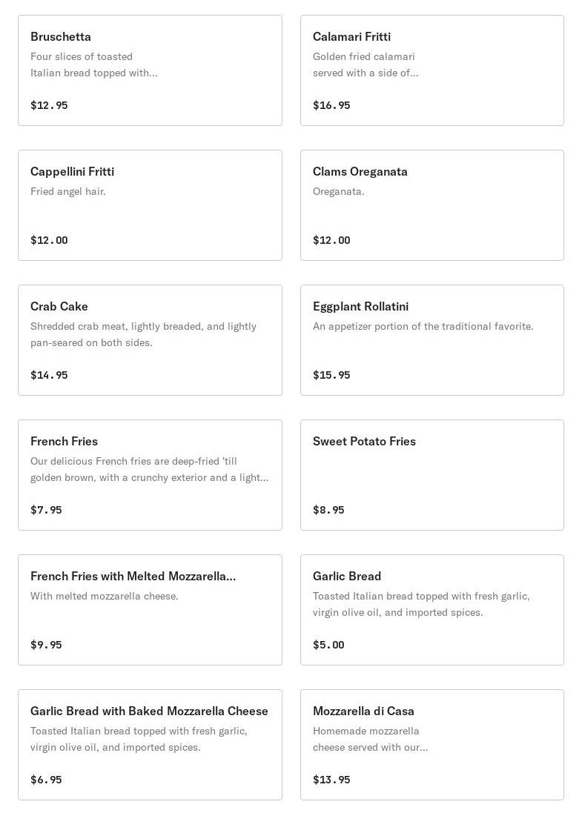Click the $14.95 Crab Cake price
The width and height of the screenshot is (582, 813).
49,375
